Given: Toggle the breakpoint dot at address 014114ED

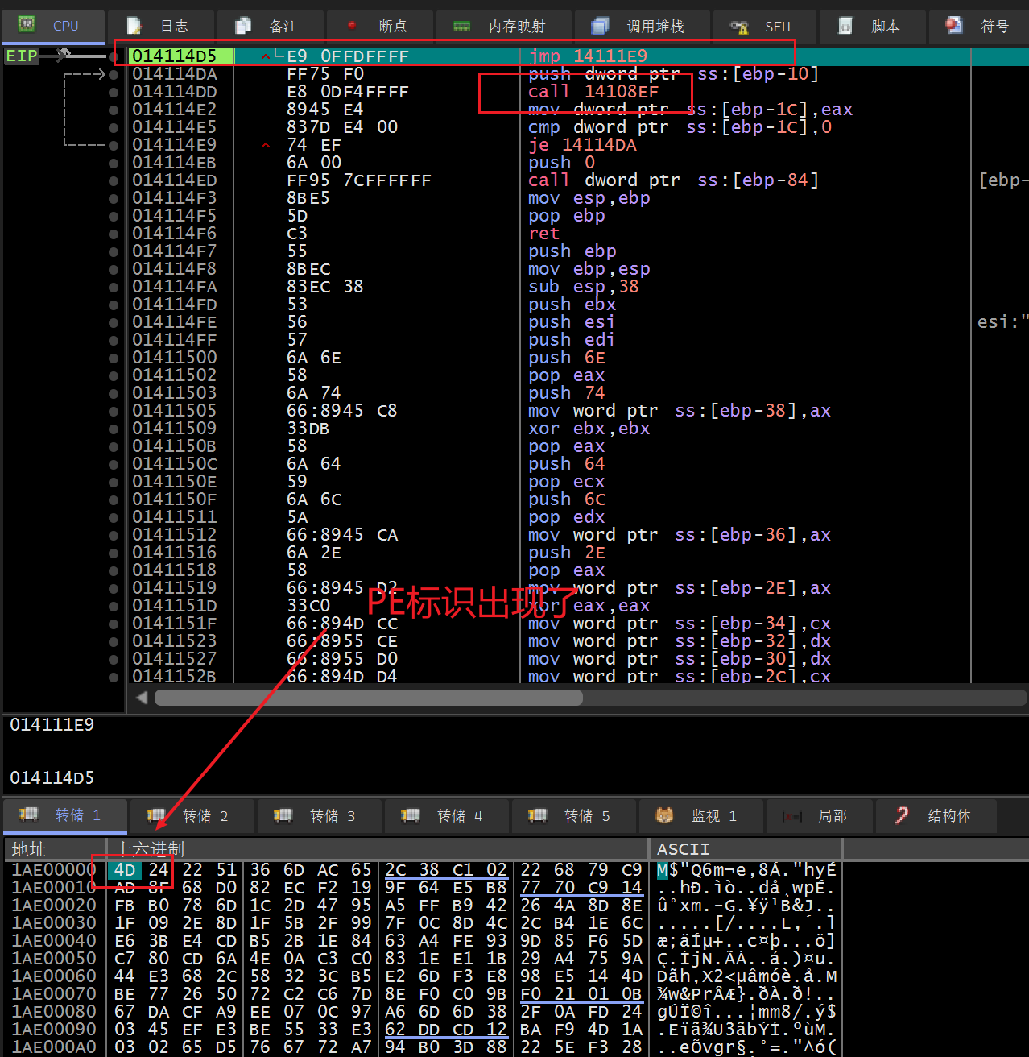Looking at the screenshot, I should 114,180.
